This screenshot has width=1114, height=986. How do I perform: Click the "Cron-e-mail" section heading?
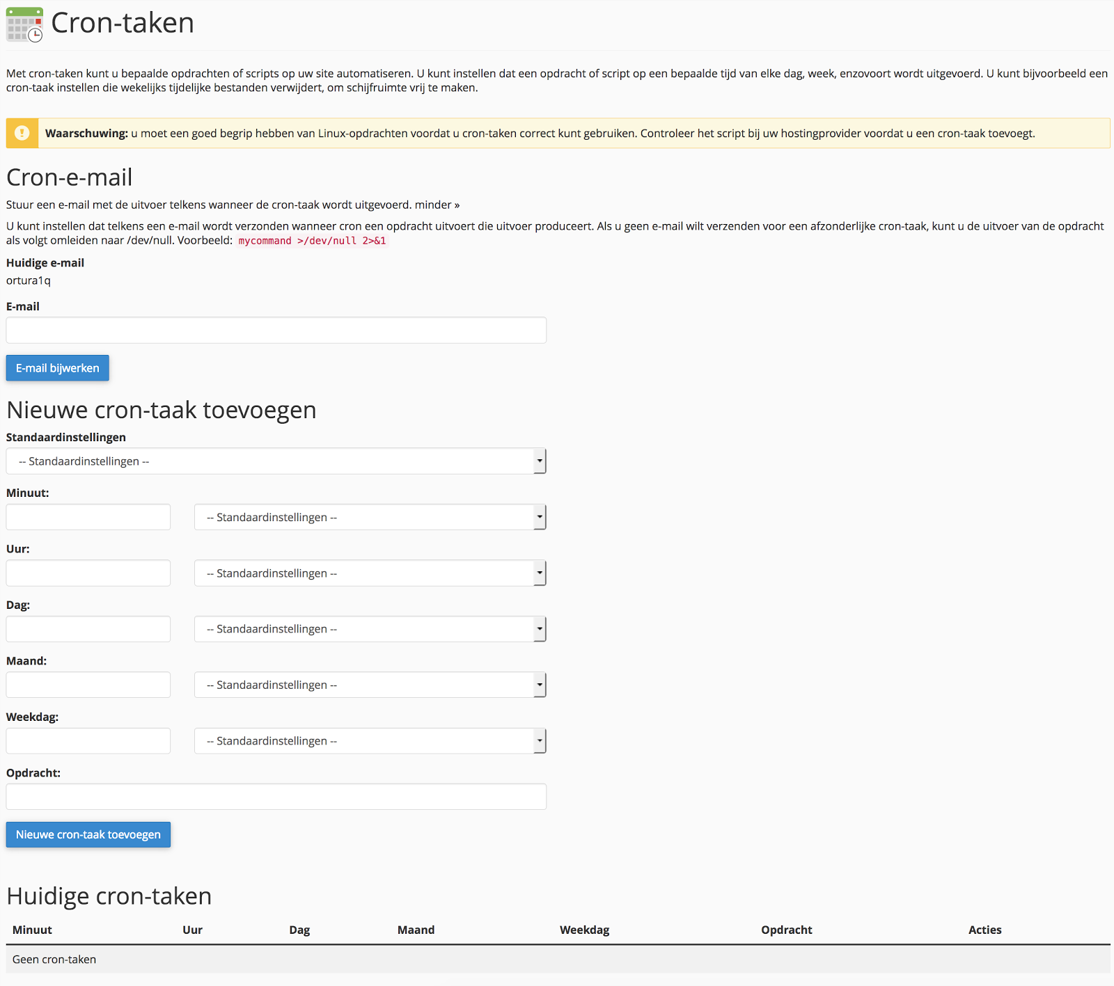pos(69,177)
